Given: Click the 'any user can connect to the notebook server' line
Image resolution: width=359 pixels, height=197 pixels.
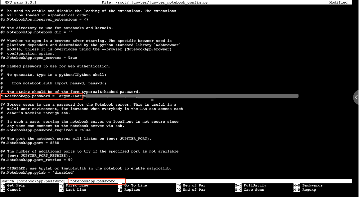Looking at the screenshot, I should pyautogui.click(x=62, y=126).
